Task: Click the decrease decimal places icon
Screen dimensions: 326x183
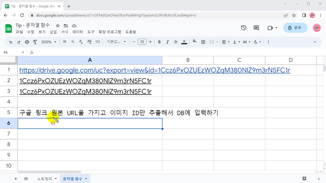Action: point(81,42)
